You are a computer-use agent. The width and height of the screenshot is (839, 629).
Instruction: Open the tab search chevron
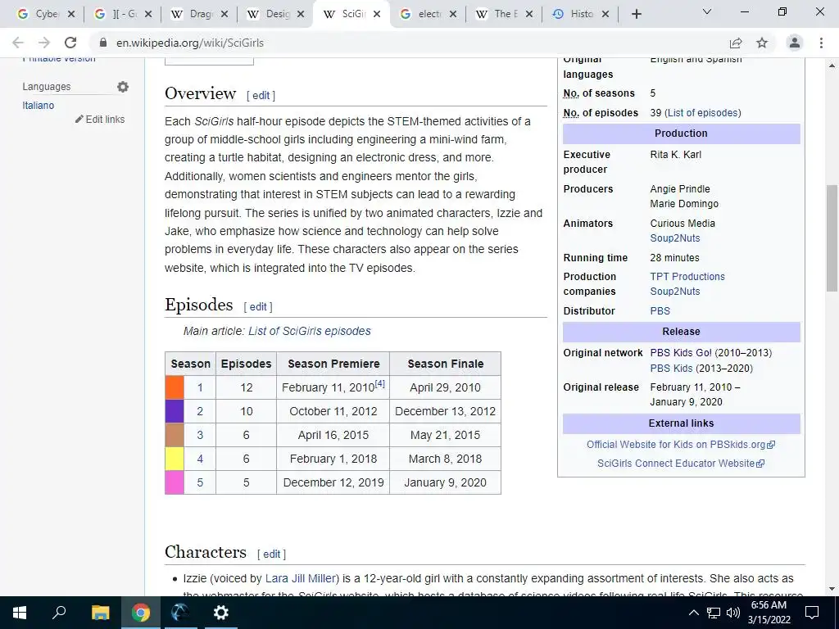point(707,11)
